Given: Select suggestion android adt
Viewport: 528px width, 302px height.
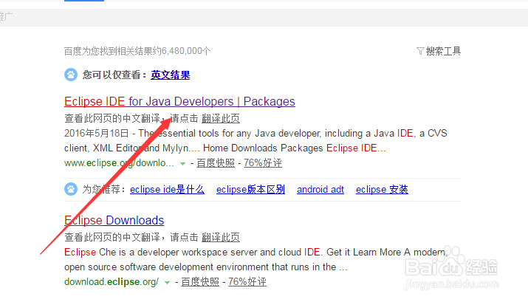Looking at the screenshot, I should (x=320, y=190).
